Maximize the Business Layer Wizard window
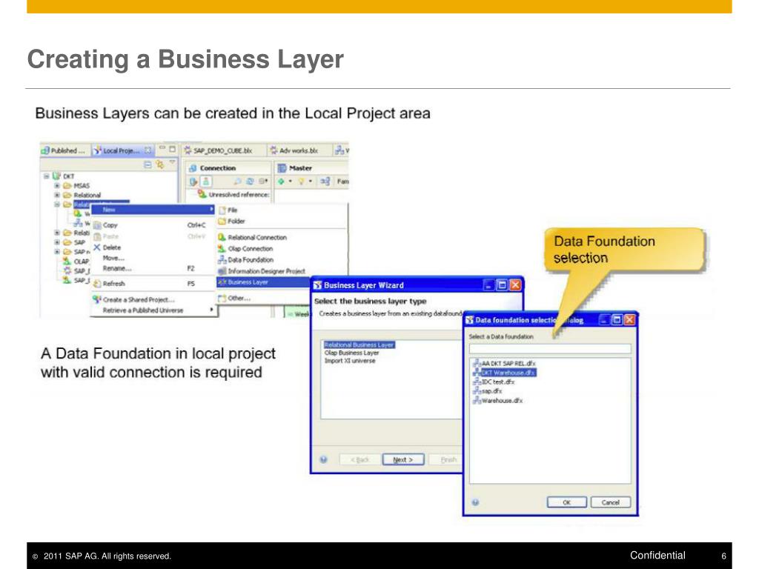 pos(503,285)
